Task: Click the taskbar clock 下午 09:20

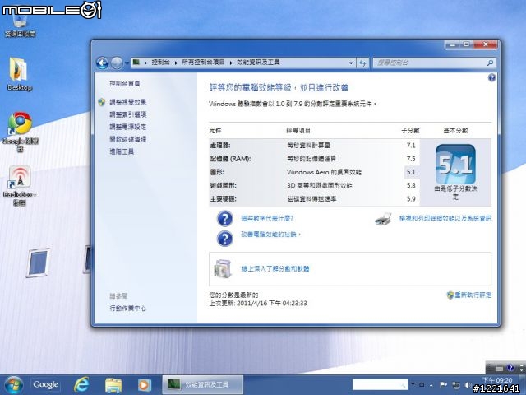Action: pyautogui.click(x=497, y=380)
